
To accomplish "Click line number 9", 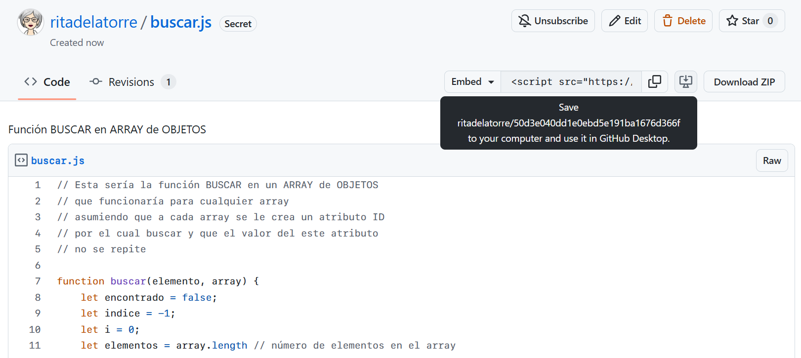I will (38, 313).
